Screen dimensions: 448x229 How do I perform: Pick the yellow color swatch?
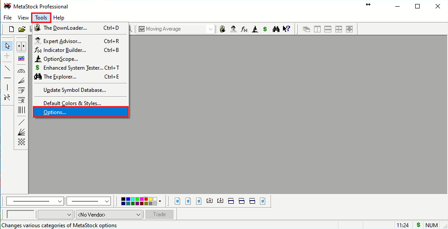click(150, 199)
